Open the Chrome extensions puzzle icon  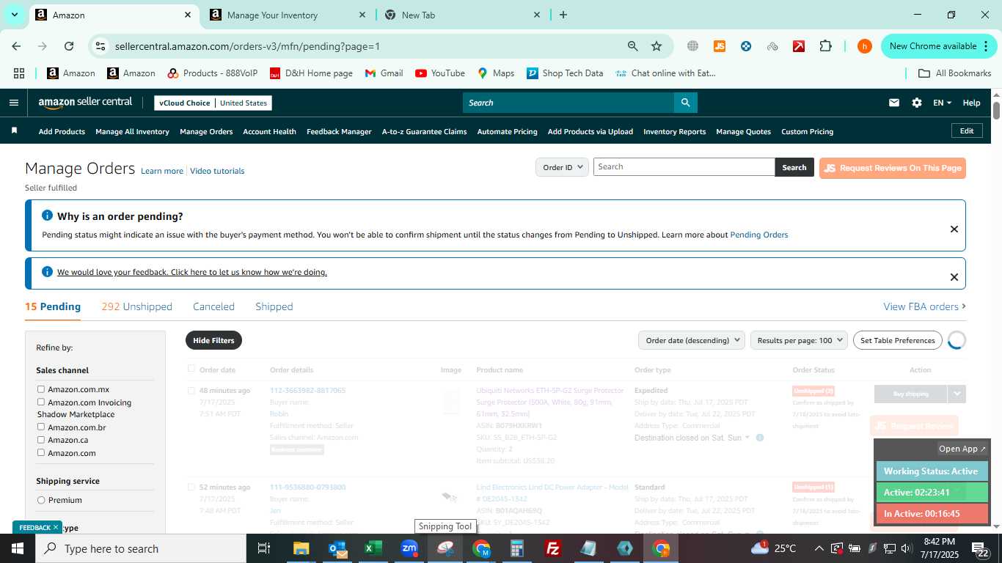(825, 46)
